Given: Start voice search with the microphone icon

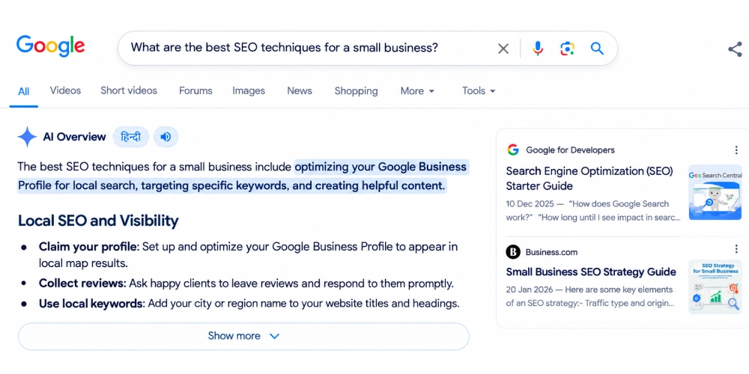Looking at the screenshot, I should [x=538, y=48].
